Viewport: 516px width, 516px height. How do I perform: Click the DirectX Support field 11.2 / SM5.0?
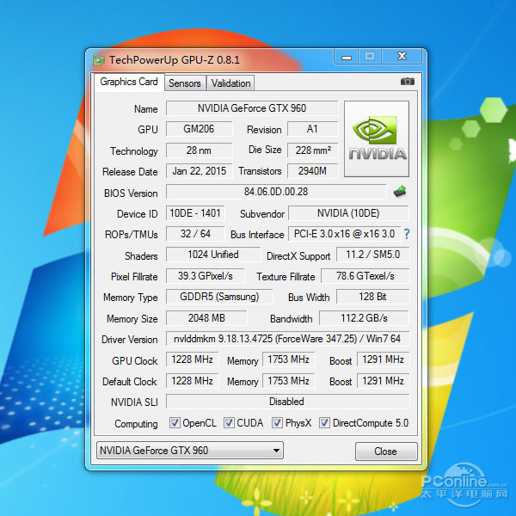372,255
